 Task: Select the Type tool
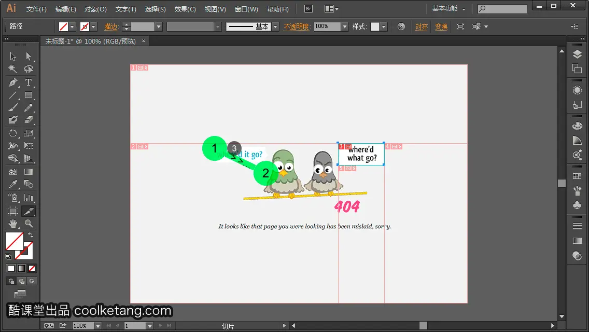coord(29,82)
